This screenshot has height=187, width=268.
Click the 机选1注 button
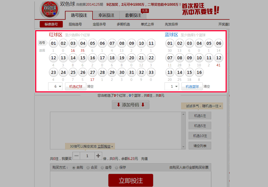pos(200,116)
